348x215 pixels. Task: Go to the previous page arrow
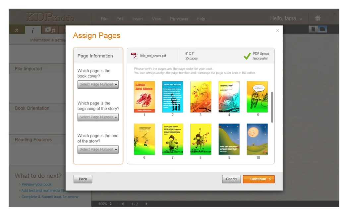[123, 204]
